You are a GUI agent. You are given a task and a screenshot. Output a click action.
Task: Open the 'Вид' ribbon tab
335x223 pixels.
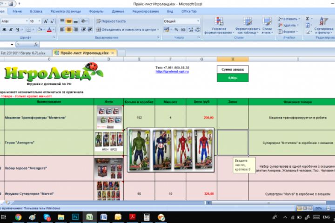tap(170, 11)
